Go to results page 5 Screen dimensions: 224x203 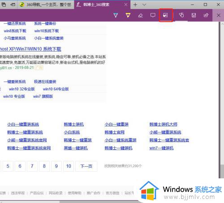point(8,166)
